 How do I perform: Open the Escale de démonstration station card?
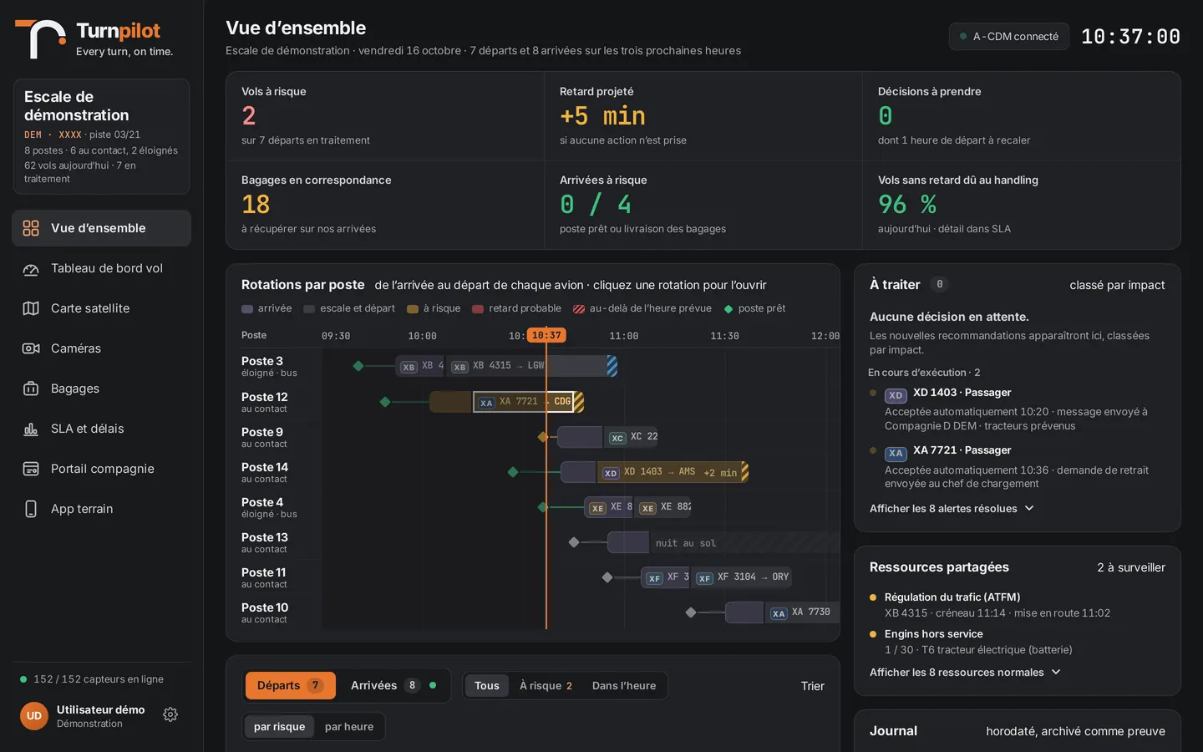[x=101, y=136]
